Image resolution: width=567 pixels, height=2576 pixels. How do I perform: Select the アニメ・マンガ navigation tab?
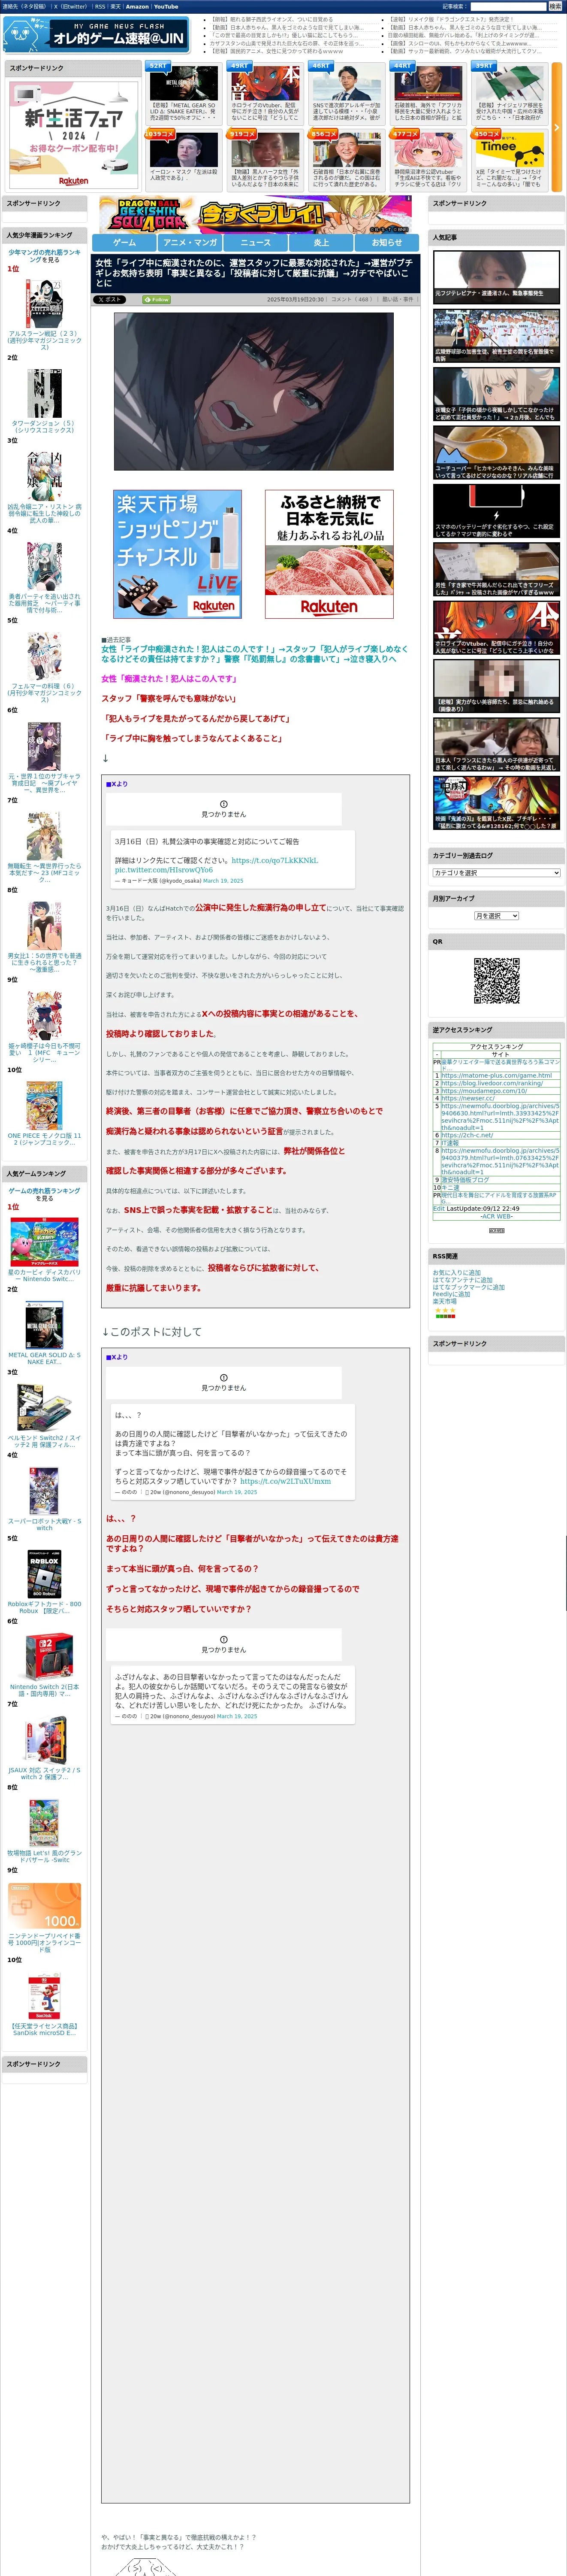pyautogui.click(x=190, y=242)
